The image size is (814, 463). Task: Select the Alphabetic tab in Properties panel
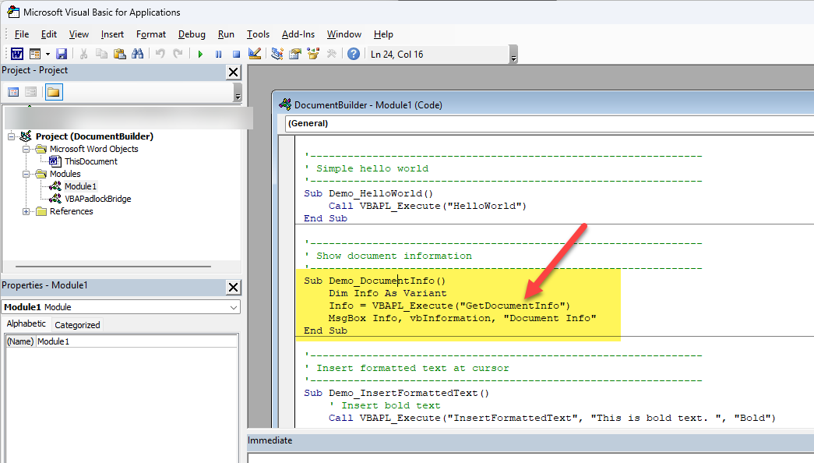[x=26, y=323]
